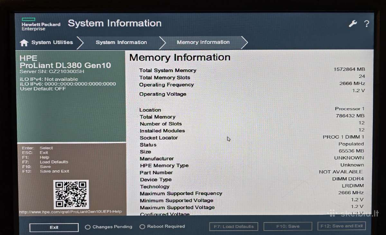Screen dimensions: 386x235
Task: Click the ProLiant DL380 Gen10 title
Action: coord(65,65)
